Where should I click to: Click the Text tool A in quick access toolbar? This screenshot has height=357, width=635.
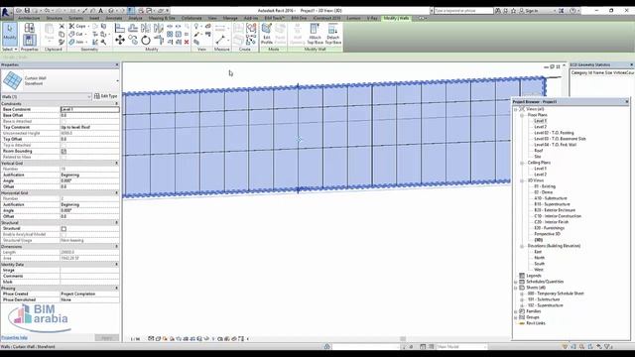pos(100,11)
